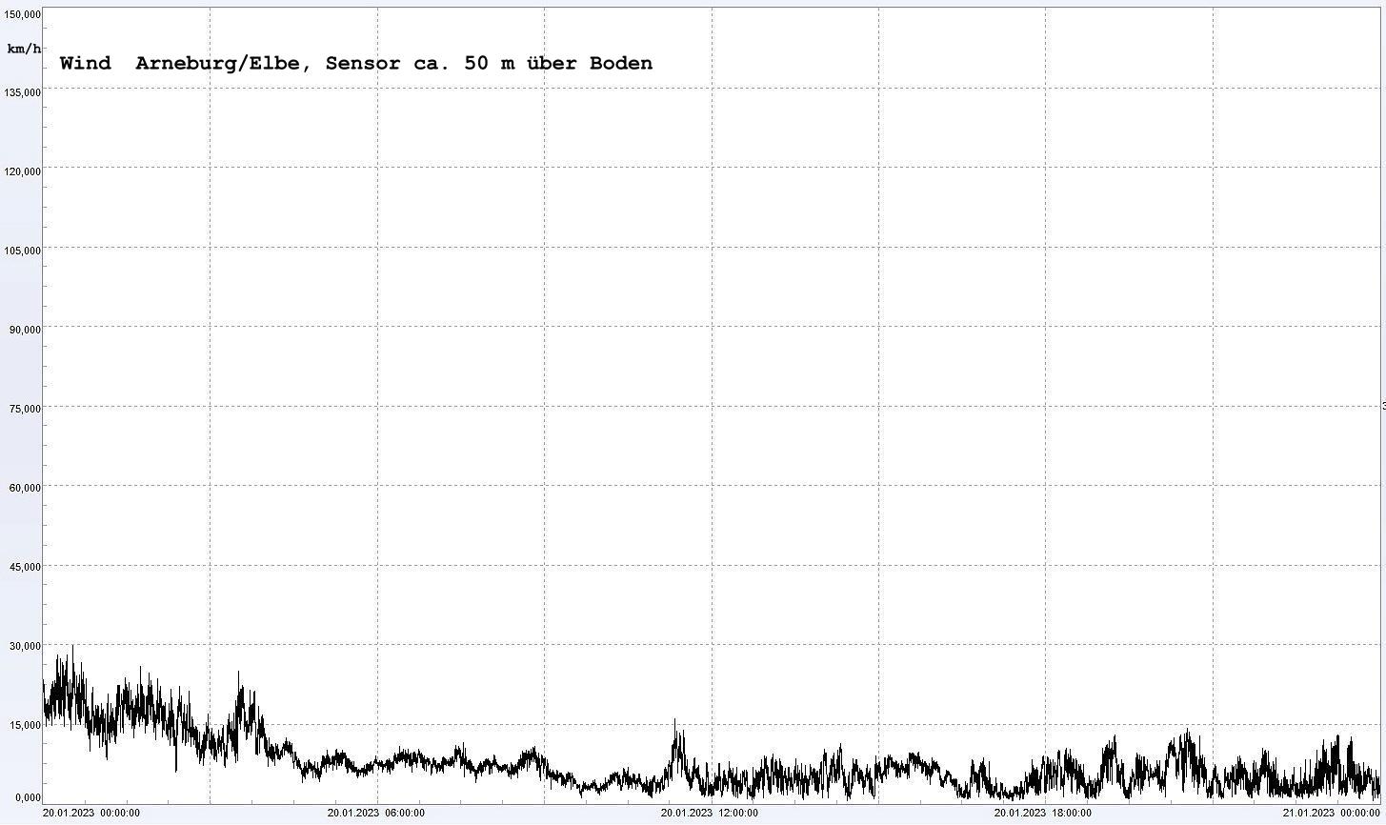Click the km/h unit label
The height and width of the screenshot is (825, 1386).
[x=24, y=49]
